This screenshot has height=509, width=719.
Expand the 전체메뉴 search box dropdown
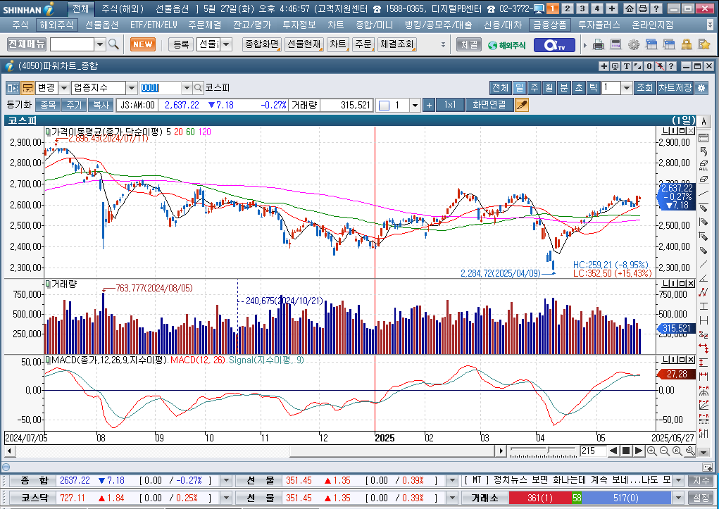coord(99,44)
